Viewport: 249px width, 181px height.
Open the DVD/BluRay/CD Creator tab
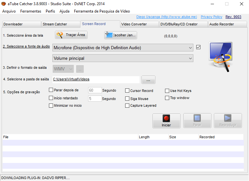point(183,24)
